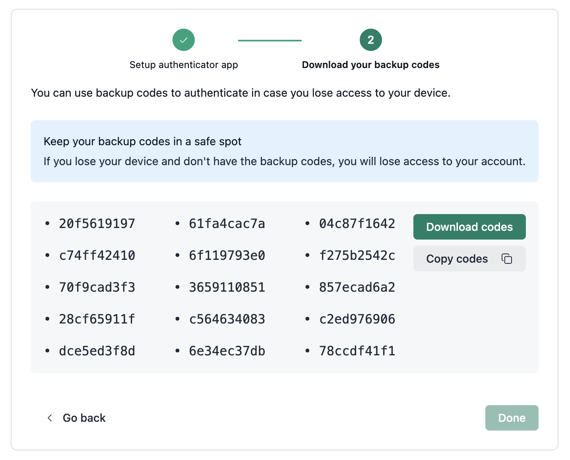Viewport: 570px width, 460px height.
Task: Go back to the previous step
Action: (x=84, y=418)
